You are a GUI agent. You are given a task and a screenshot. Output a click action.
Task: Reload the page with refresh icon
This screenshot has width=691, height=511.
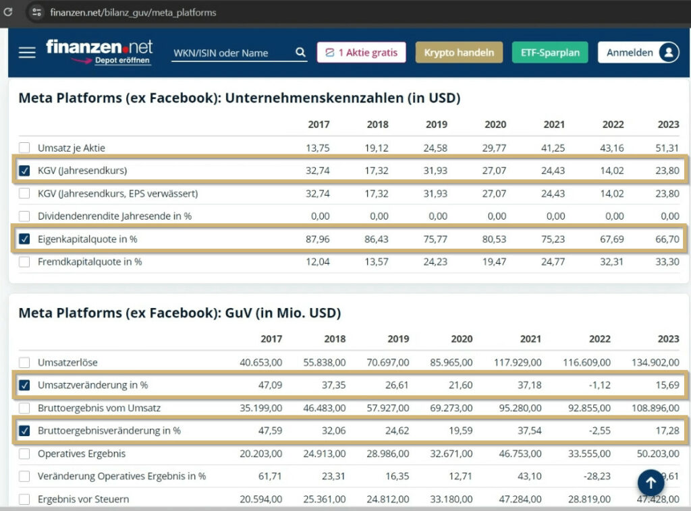coord(8,12)
